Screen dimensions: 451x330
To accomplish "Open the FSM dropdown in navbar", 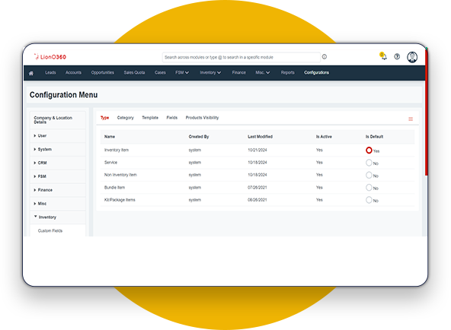I will tap(182, 72).
